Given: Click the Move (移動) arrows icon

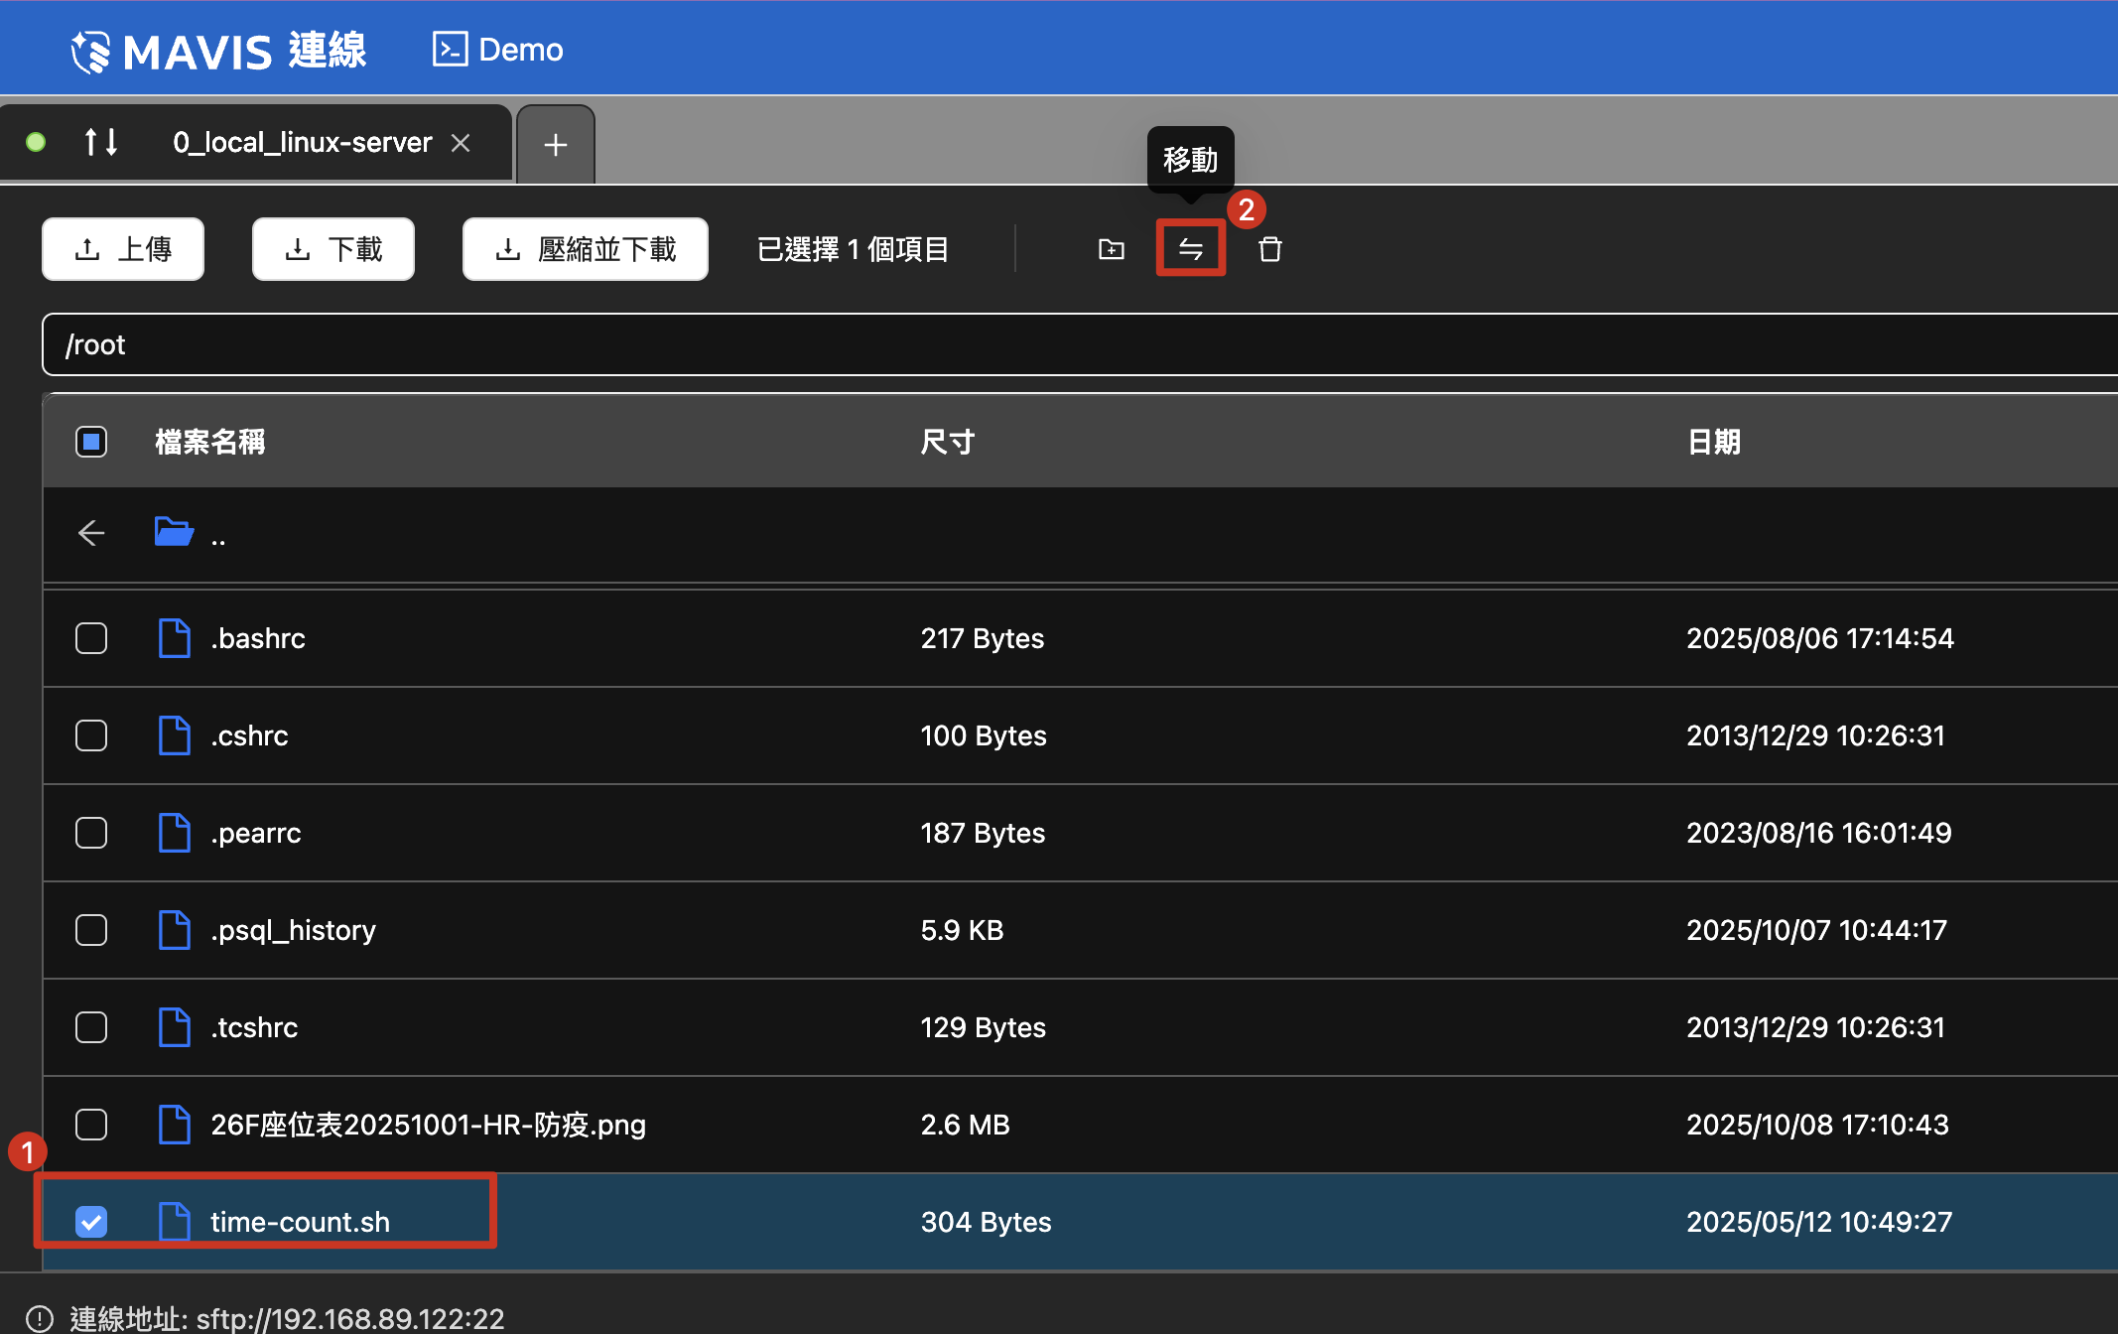Looking at the screenshot, I should (x=1190, y=249).
